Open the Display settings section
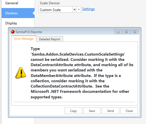The width and height of the screenshot is (146, 124). [11, 23]
